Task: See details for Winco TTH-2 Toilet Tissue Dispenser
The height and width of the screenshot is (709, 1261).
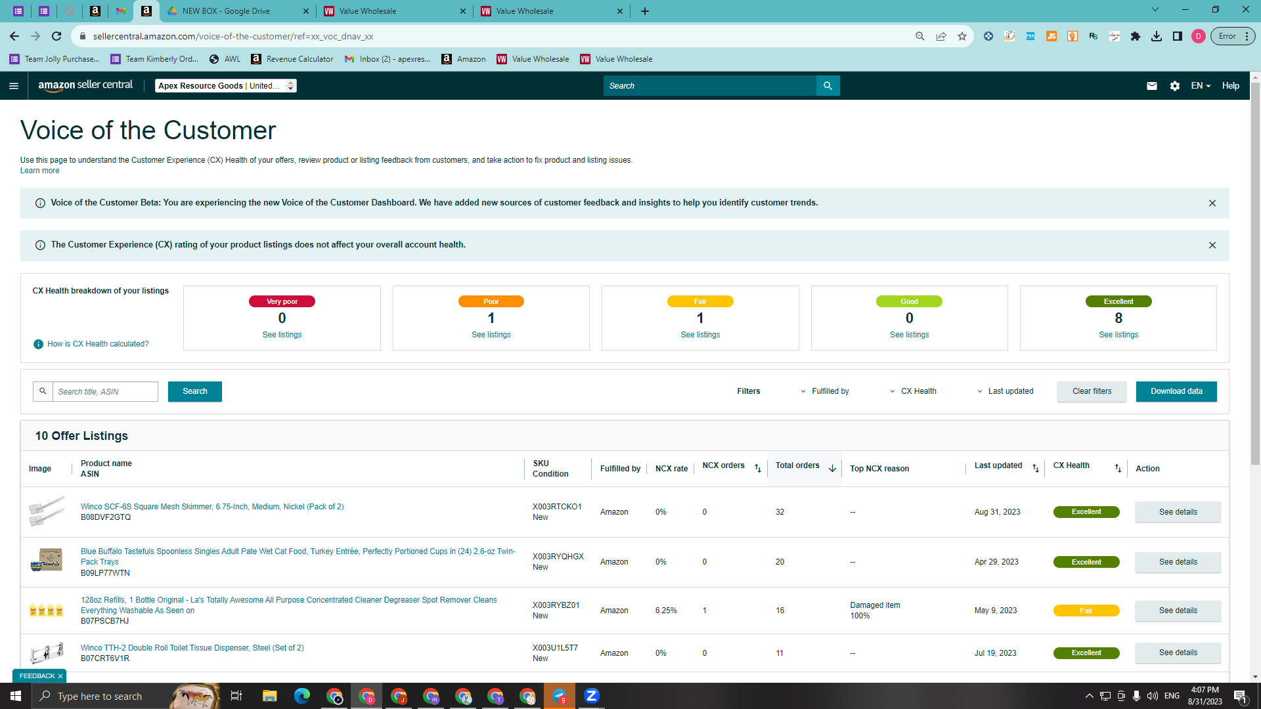Action: 1178,653
